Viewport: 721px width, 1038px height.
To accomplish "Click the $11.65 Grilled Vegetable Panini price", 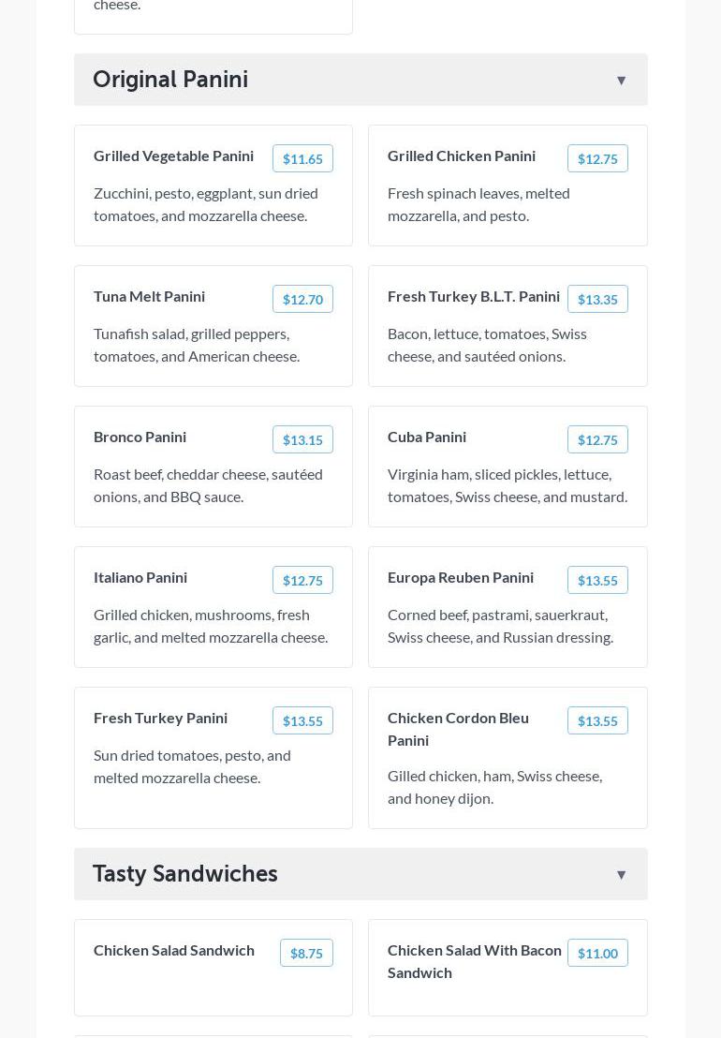I will [302, 159].
